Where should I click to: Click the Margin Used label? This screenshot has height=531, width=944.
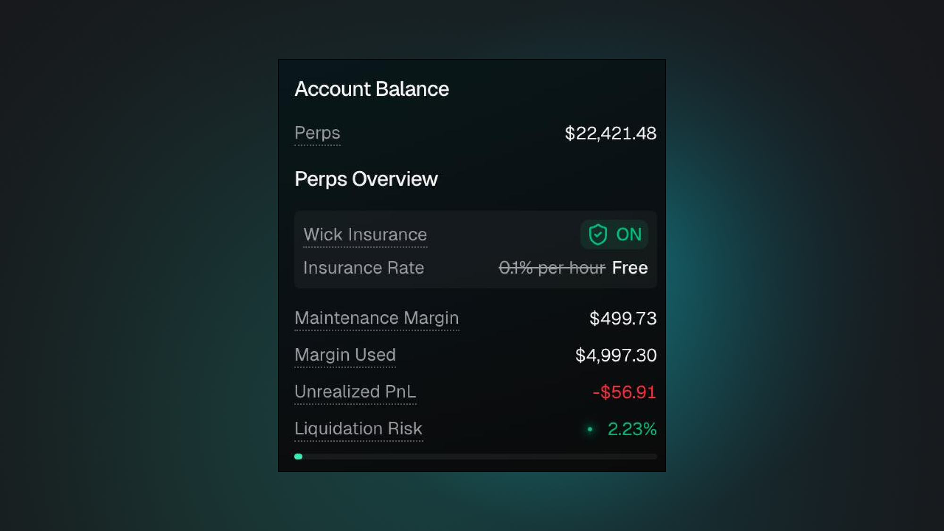tap(345, 355)
